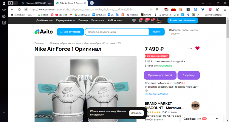Change location Москва, район, метро
This screenshot has width=229, height=122.
tap(183, 32)
